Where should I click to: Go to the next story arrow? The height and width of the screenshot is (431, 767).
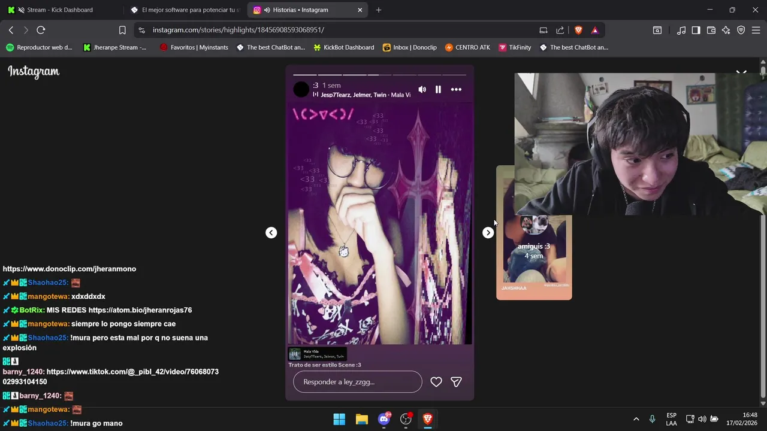coord(488,233)
